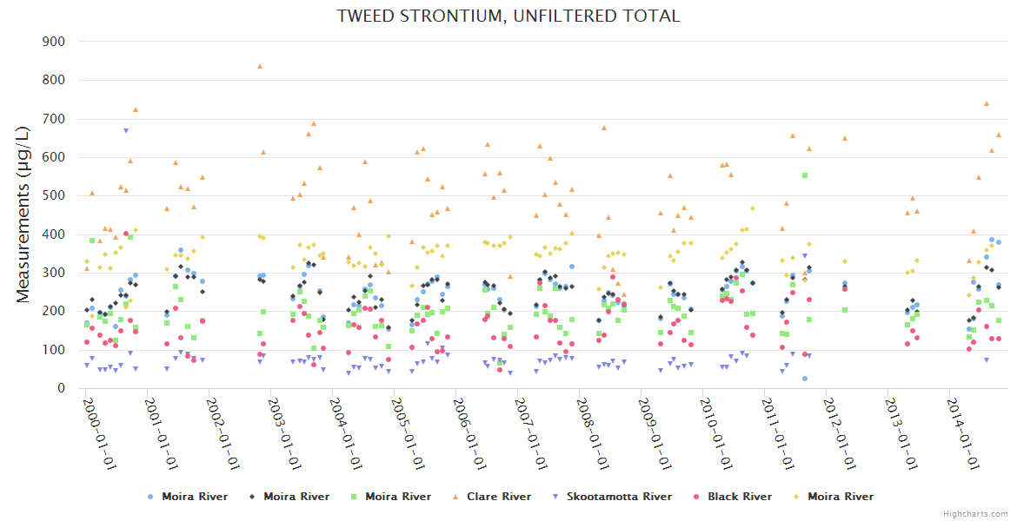
Task: Click the black diamond legend marker
Action: click(252, 497)
